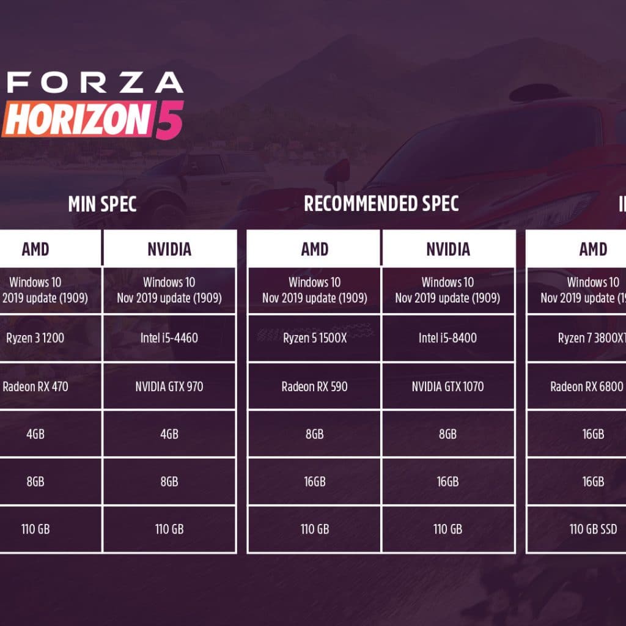
Task: Select the RECOMMENDED SPEC heading
Action: click(381, 204)
